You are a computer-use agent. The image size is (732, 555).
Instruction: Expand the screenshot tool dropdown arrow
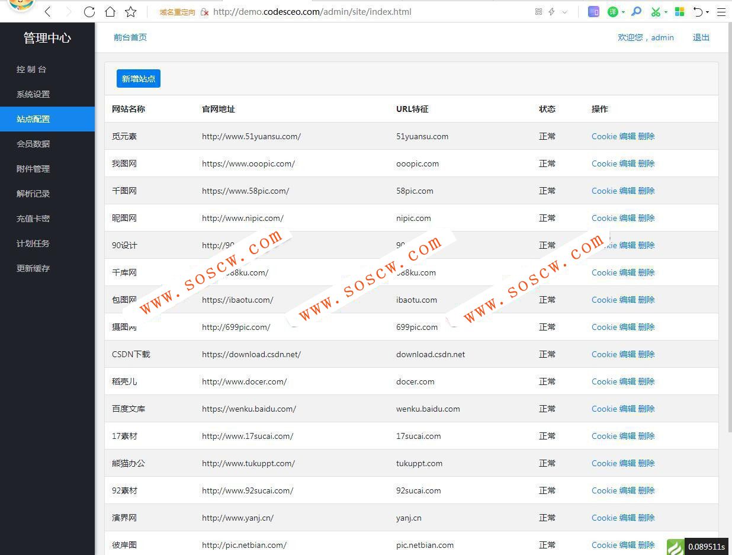tap(666, 12)
